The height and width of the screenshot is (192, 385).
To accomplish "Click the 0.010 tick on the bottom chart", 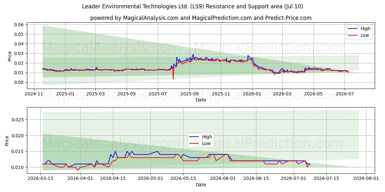I will click(x=18, y=167).
